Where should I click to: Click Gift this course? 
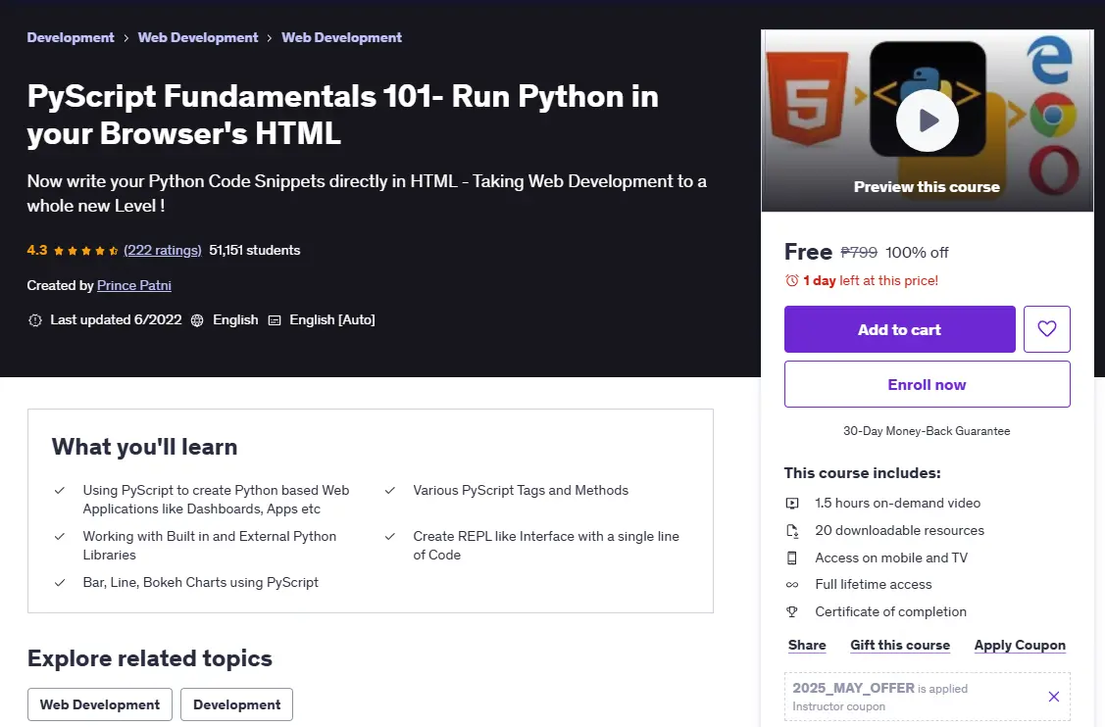point(900,646)
